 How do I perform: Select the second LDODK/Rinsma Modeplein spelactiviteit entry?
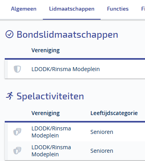[75, 151]
